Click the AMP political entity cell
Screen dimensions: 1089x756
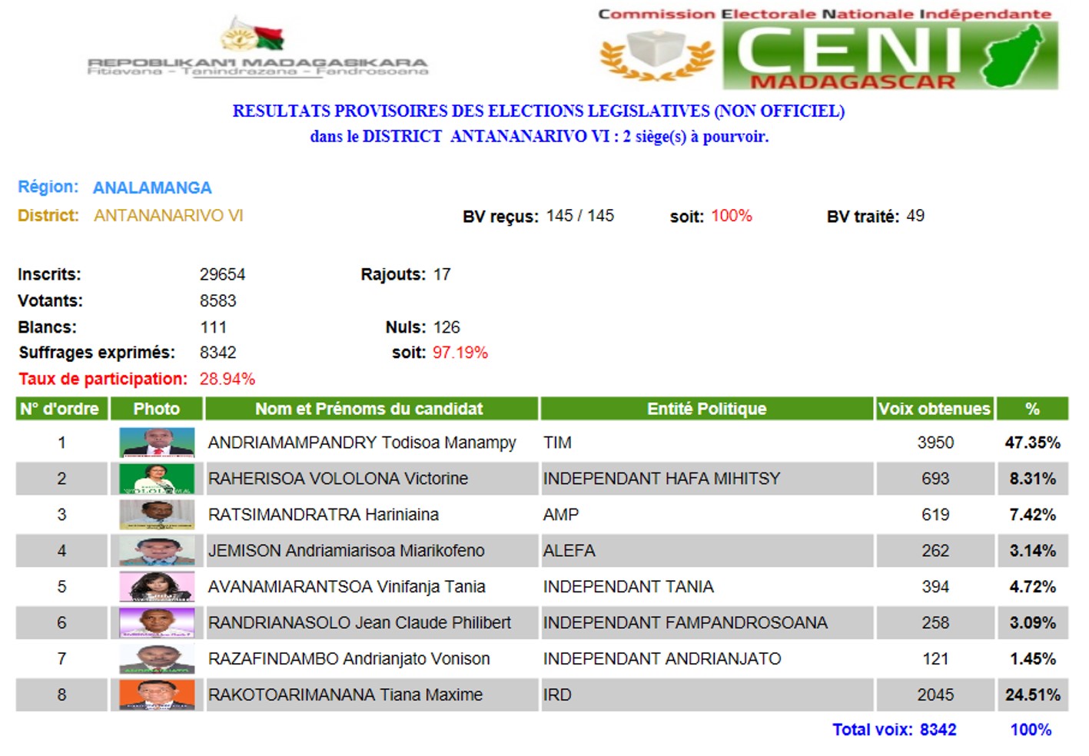click(706, 515)
